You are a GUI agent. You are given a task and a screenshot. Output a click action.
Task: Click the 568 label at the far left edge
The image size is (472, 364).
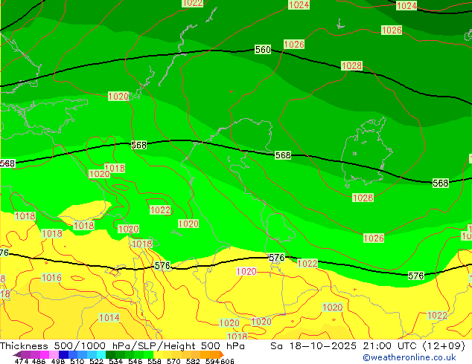(7, 163)
